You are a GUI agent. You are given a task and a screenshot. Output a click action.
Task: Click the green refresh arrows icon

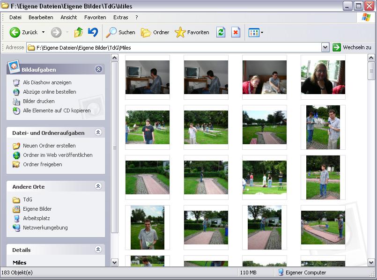221,32
